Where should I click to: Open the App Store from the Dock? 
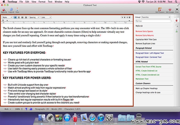67,118
